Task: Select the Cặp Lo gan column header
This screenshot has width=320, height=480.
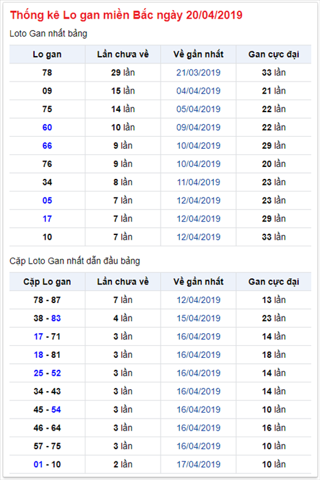Action: 47,282
